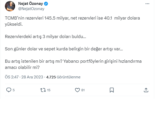Click the like count 81
Image resolution: width=156 pixels, height=138 pixels.
[x=83, y=90]
